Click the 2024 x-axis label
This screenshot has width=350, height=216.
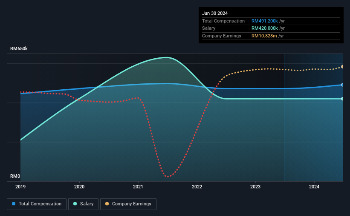(314, 187)
